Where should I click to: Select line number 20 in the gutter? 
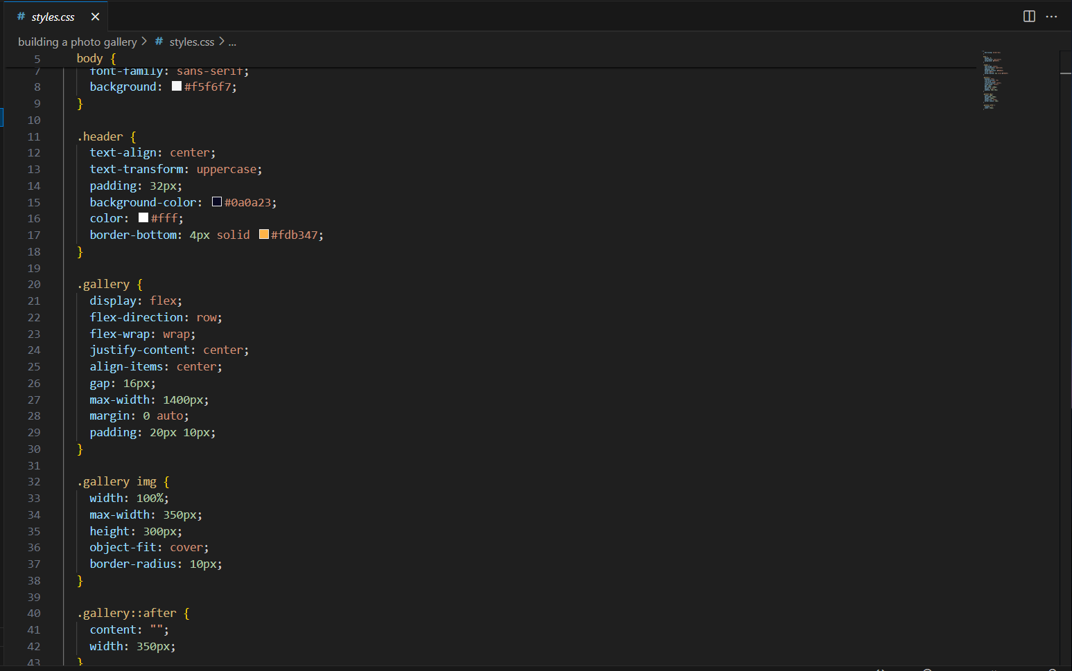[x=34, y=285]
